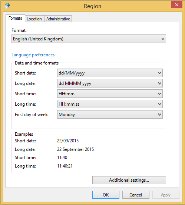185x205 pixels.
Task: Open the Language preferences link
Action: click(x=33, y=55)
